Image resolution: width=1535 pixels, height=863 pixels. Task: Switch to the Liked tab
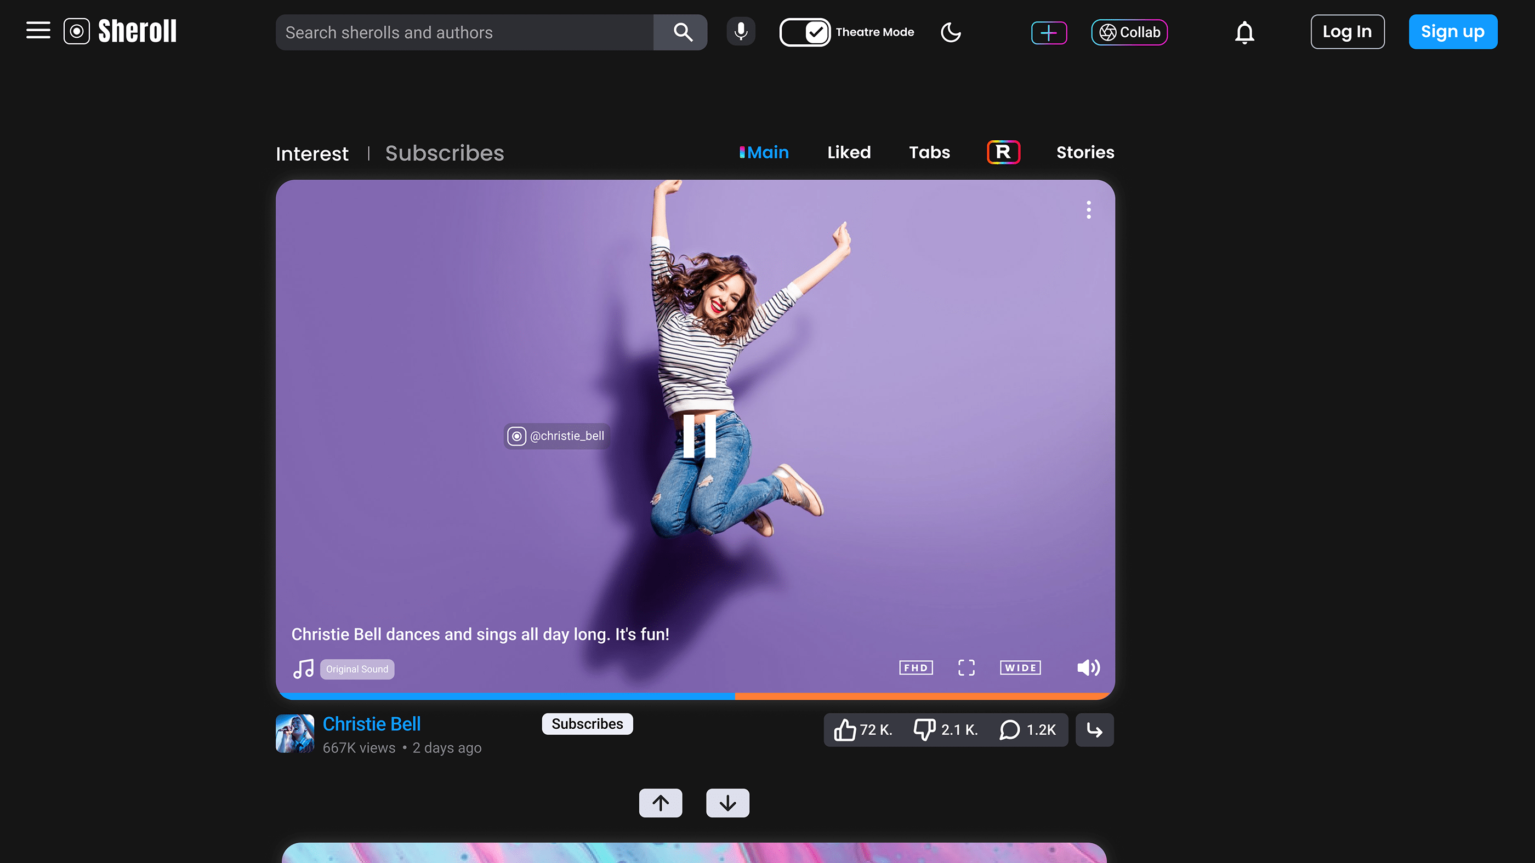pos(849,152)
